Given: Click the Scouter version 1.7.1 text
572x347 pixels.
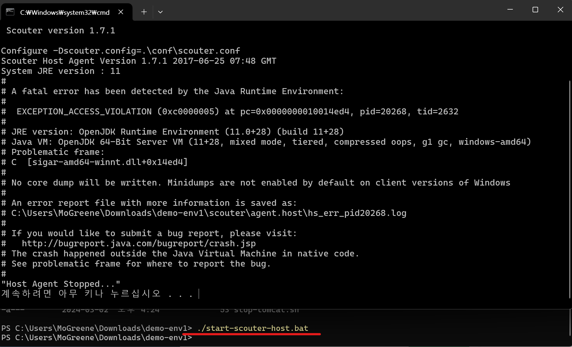Looking at the screenshot, I should (60, 30).
